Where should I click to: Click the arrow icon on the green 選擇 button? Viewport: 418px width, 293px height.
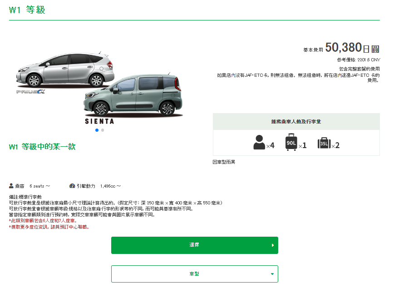(x=272, y=245)
